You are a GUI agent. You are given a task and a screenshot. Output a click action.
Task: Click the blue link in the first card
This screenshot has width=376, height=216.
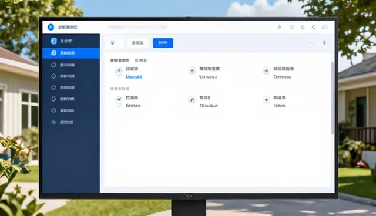pos(134,77)
